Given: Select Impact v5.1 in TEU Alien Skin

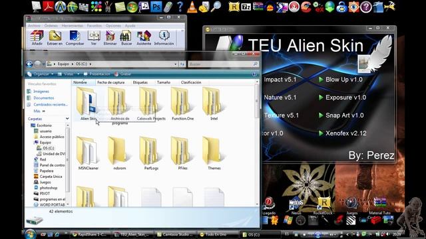Looking at the screenshot, I should 280,80.
